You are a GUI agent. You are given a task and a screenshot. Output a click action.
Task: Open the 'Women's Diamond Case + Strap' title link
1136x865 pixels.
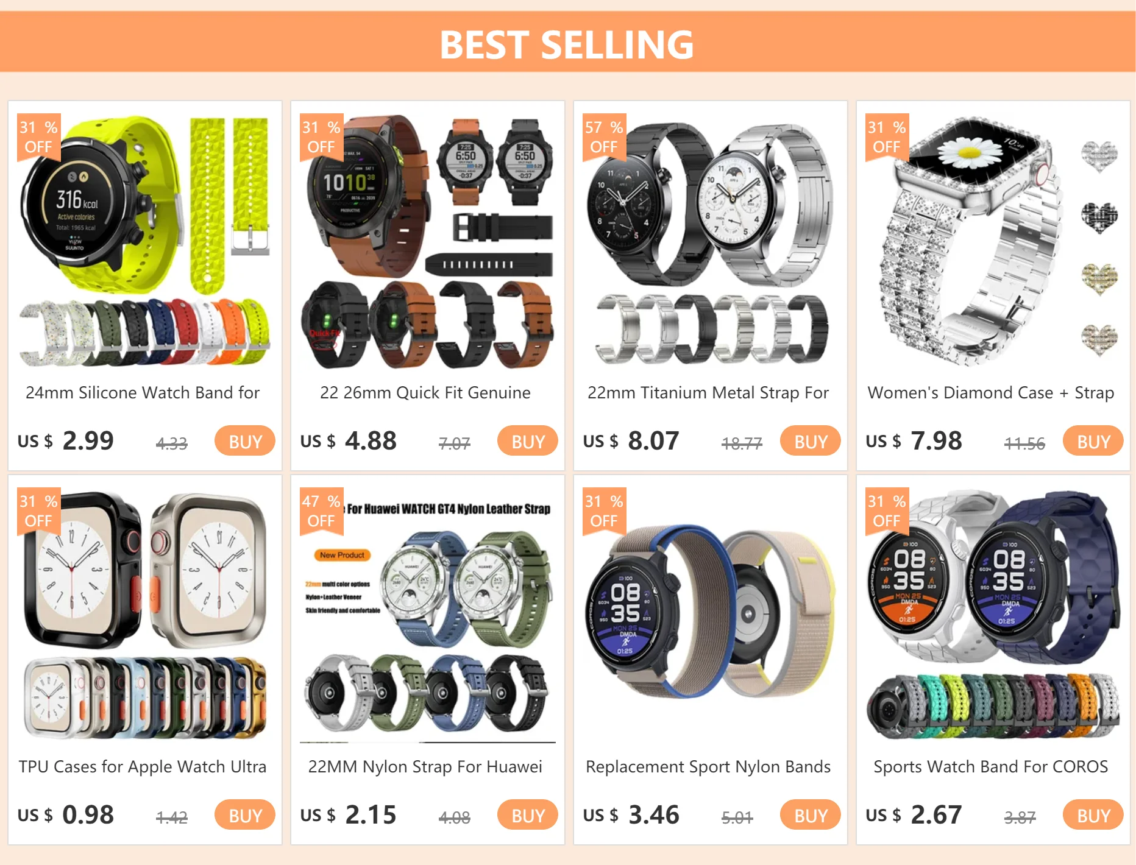pyautogui.click(x=991, y=393)
